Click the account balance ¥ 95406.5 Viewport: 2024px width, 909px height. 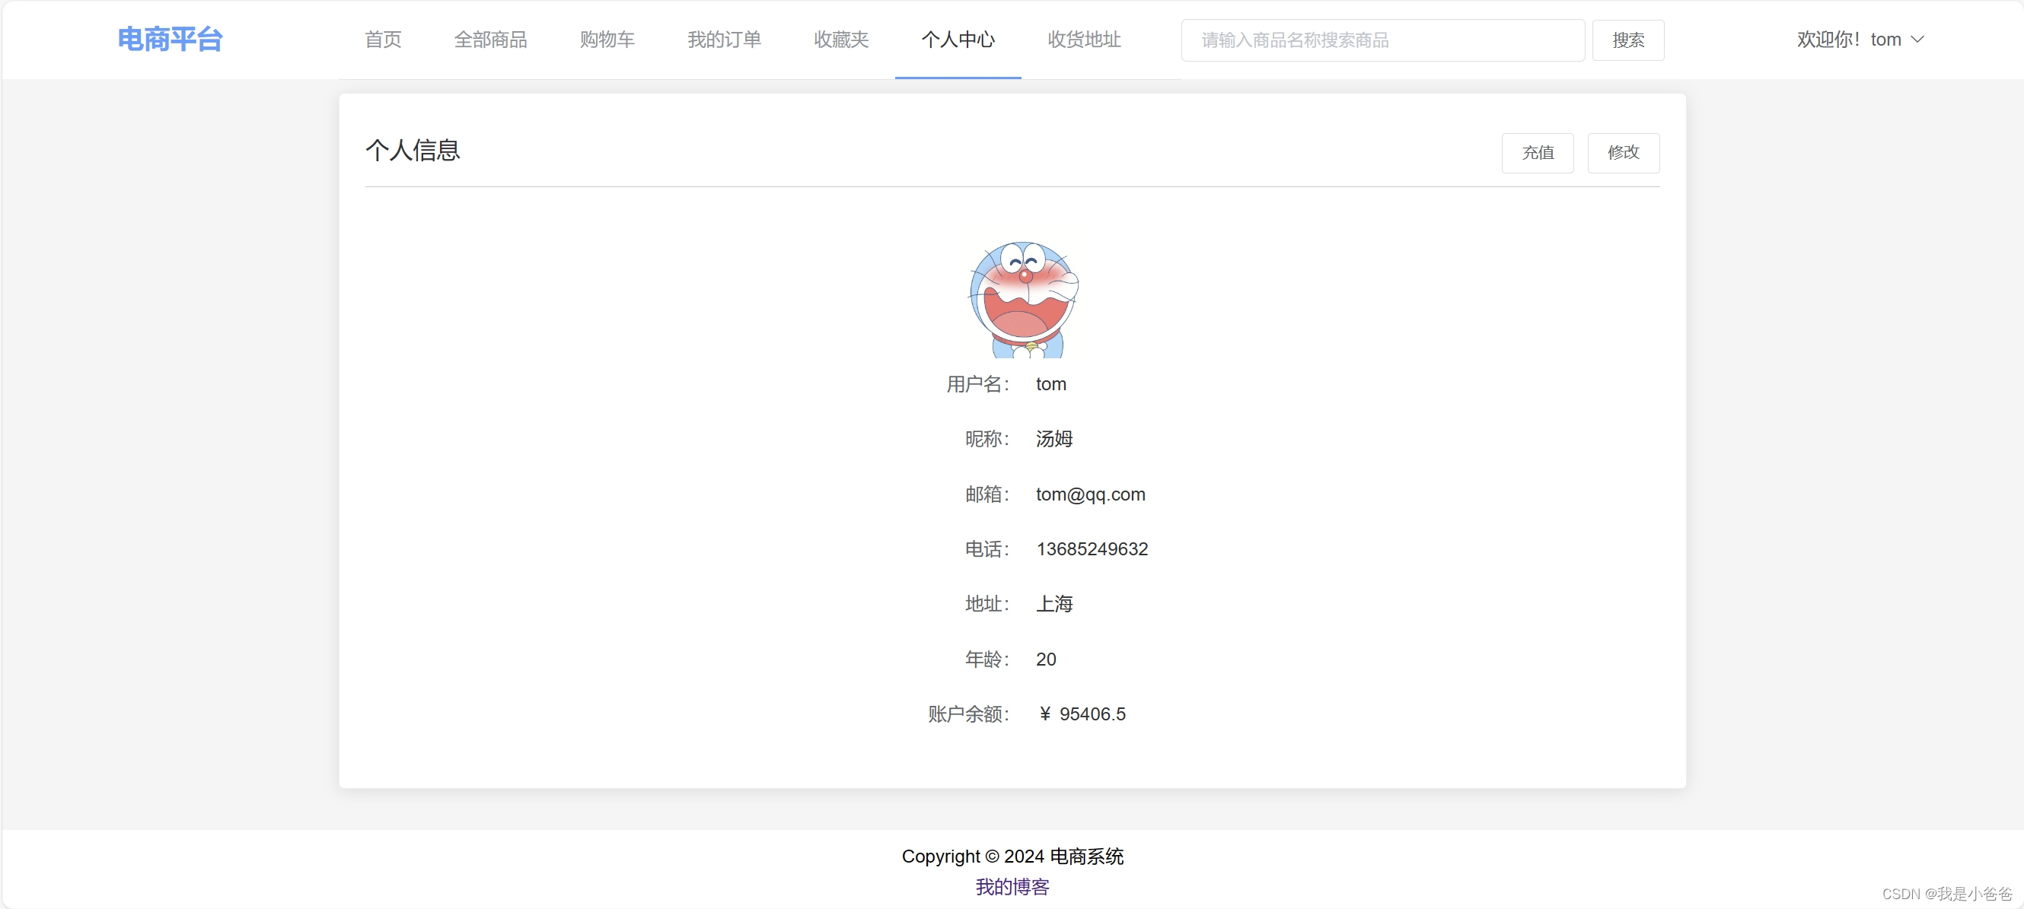[x=1082, y=714]
